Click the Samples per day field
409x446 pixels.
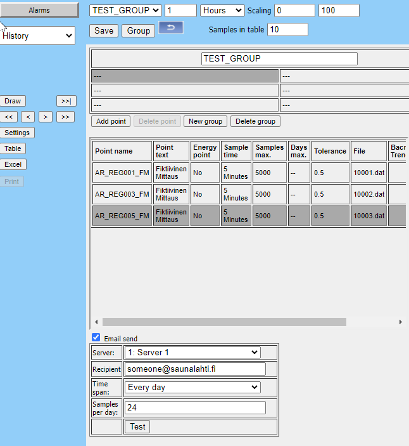point(195,407)
